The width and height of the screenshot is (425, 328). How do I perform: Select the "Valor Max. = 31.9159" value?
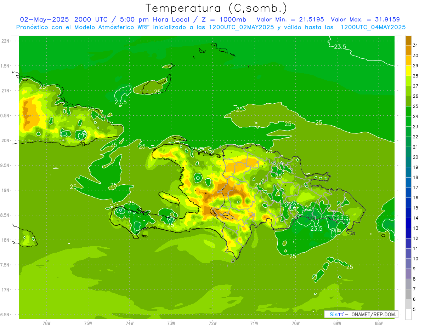click(x=365, y=19)
